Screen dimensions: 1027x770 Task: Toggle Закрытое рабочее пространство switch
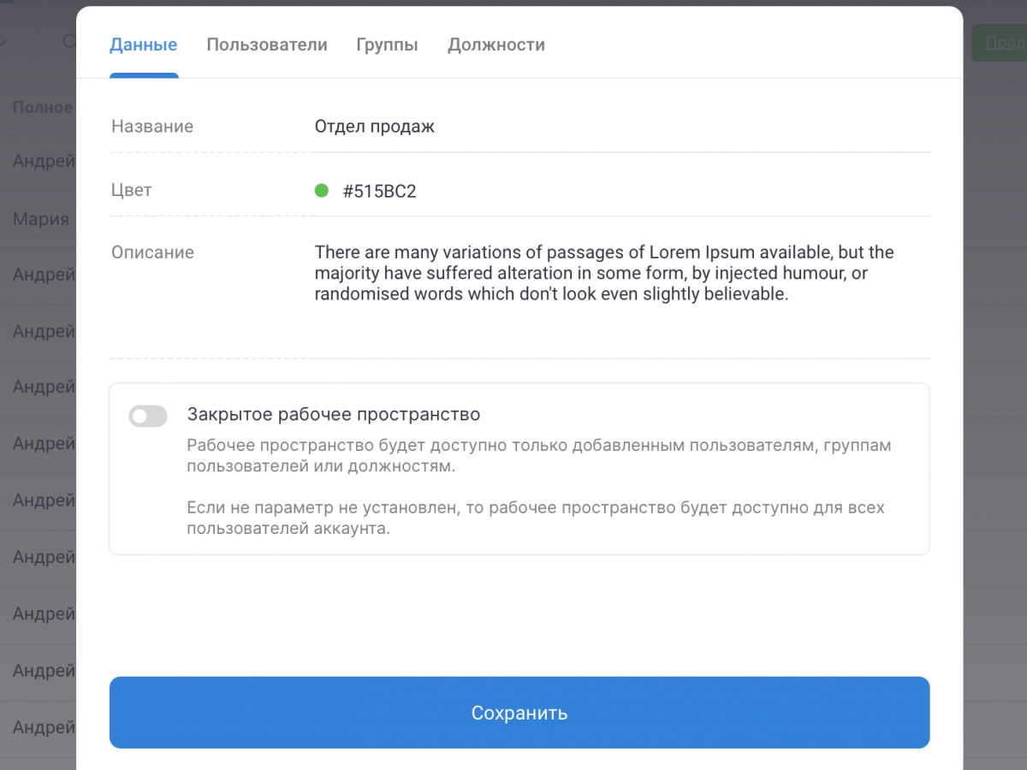[148, 417]
